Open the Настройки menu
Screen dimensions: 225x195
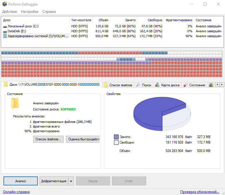click(30, 12)
